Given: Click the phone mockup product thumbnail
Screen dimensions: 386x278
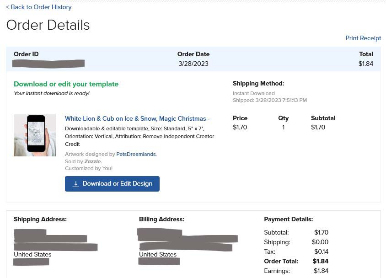Looking at the screenshot, I should [x=35, y=135].
